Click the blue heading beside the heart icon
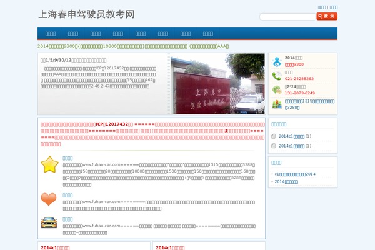The width and height of the screenshot is (375, 250). pos(67,195)
